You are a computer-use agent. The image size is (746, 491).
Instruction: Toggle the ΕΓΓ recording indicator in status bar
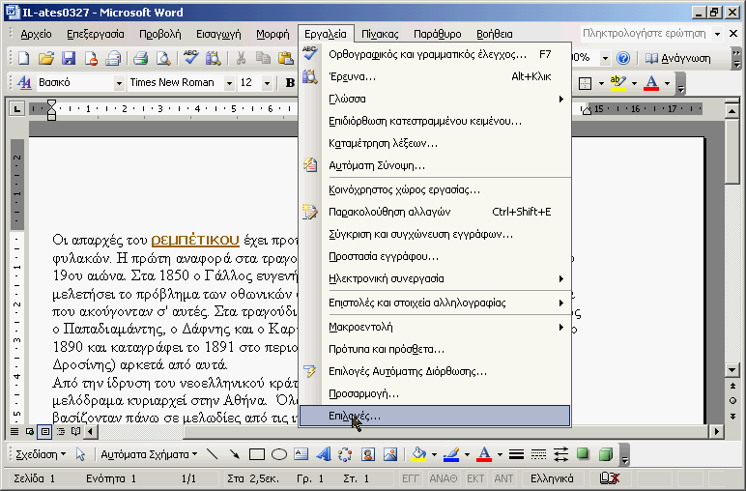point(411,478)
